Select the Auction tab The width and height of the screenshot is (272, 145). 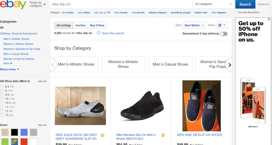(x=80, y=25)
